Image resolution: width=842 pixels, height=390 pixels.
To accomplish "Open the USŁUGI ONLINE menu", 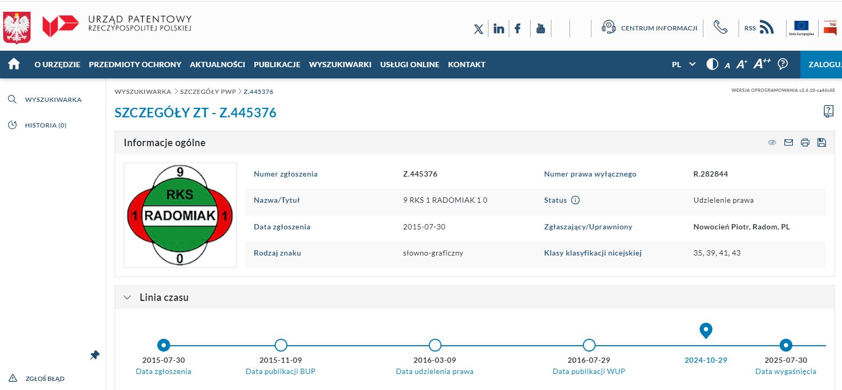I will [x=410, y=64].
